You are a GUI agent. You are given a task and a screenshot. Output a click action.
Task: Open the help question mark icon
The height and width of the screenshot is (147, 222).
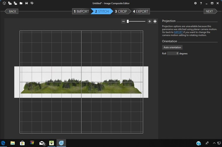point(201,3)
